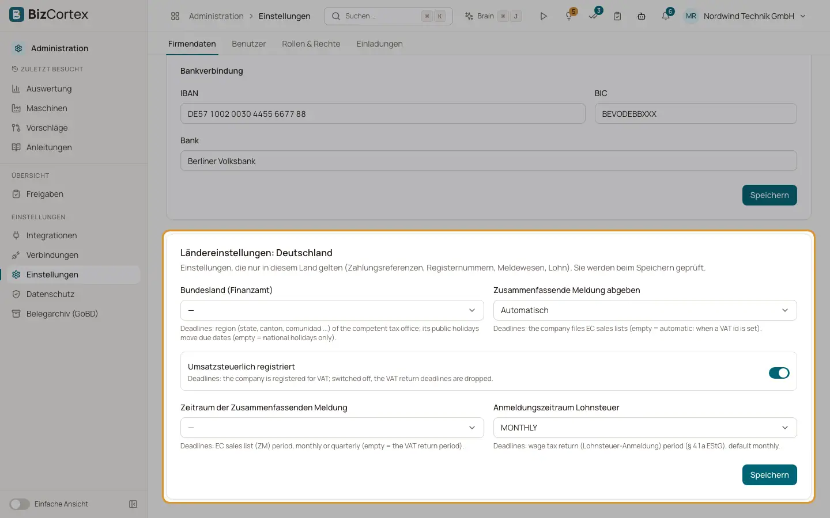
Task: Select Einstellungen in the sidebar
Action: (x=73, y=275)
